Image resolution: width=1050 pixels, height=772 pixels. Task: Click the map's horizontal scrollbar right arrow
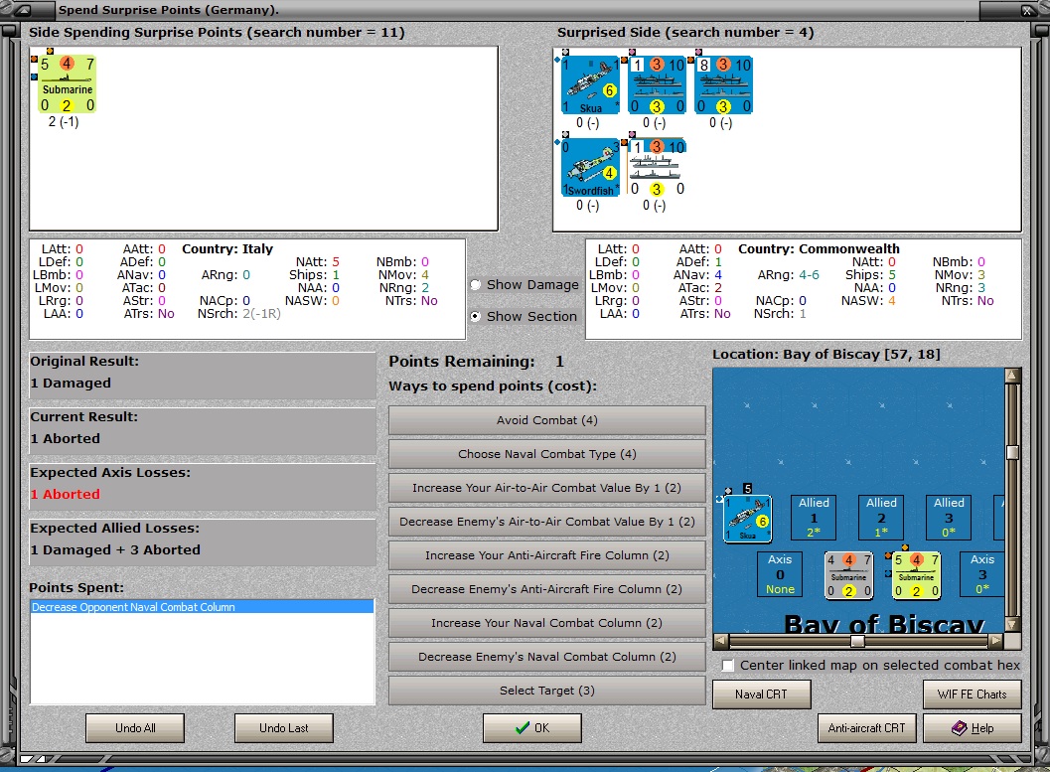click(995, 641)
